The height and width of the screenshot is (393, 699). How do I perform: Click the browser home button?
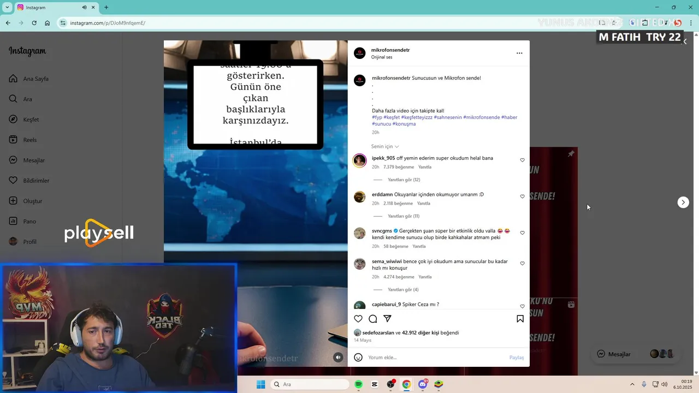[48, 23]
